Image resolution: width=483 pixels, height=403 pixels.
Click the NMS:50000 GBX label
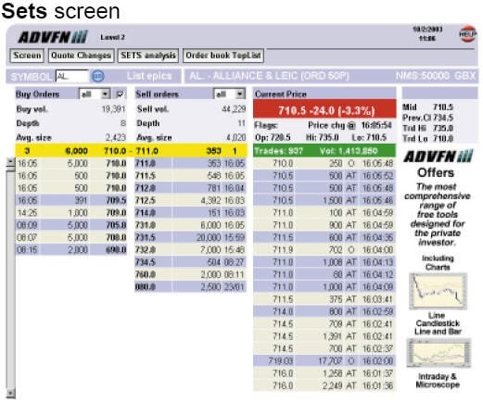coord(436,76)
